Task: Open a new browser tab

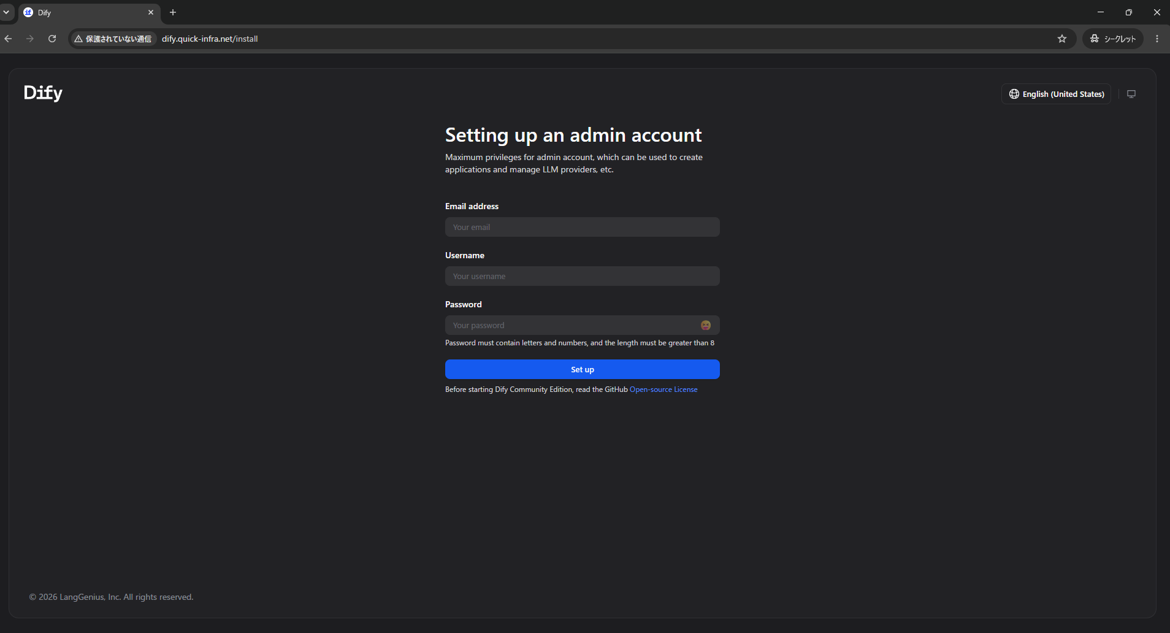Action: (x=173, y=12)
